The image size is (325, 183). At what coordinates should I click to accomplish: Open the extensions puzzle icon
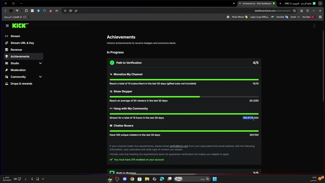pyautogui.click(x=26, y=11)
